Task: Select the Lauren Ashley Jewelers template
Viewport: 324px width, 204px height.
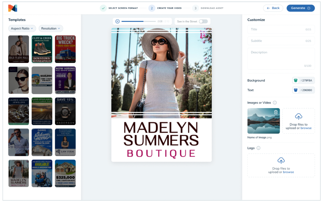Action: (19, 111)
